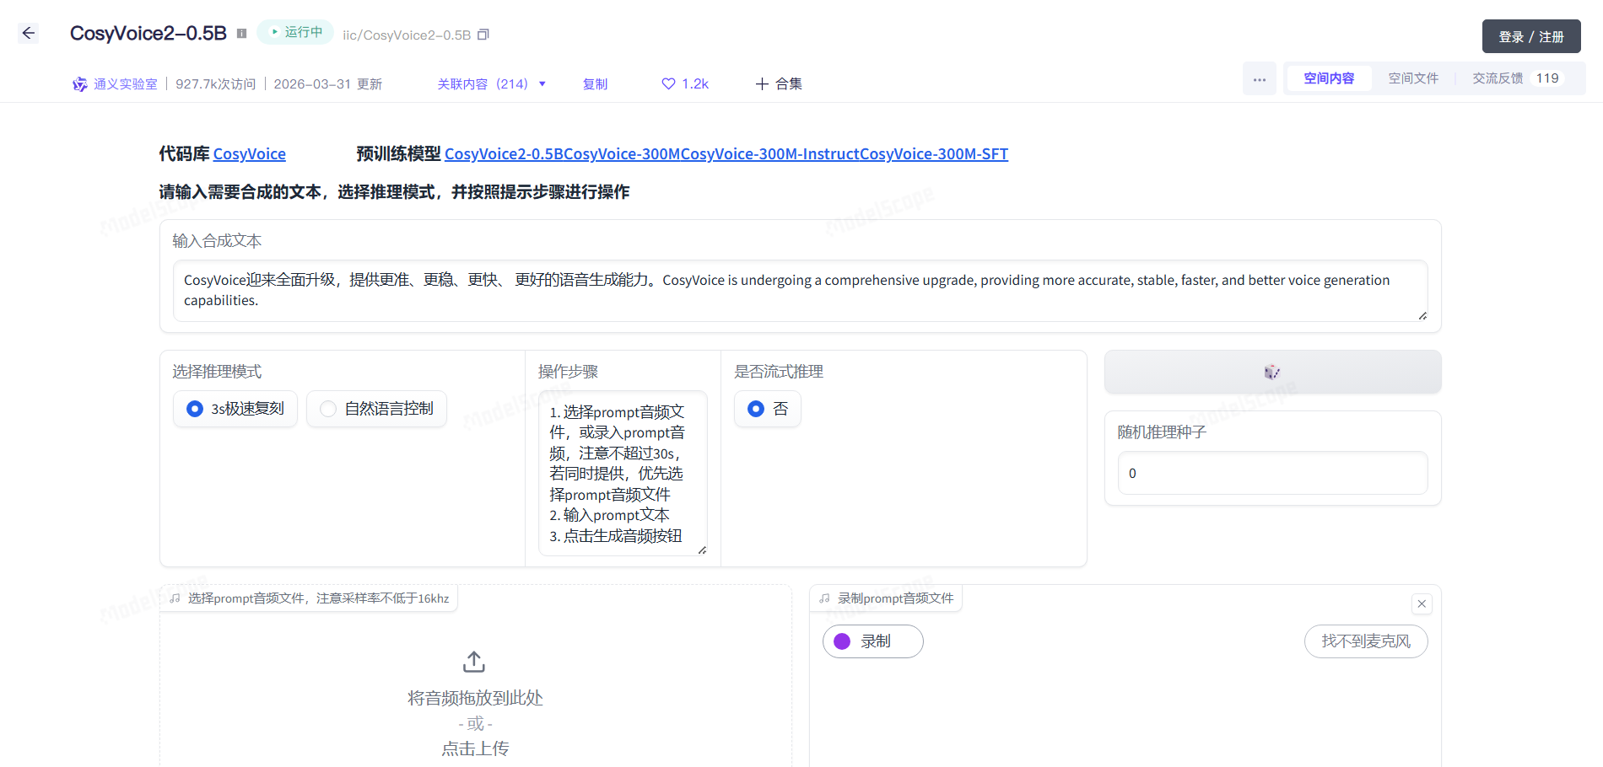Click the 随机推理种子 number field

tap(1272, 473)
